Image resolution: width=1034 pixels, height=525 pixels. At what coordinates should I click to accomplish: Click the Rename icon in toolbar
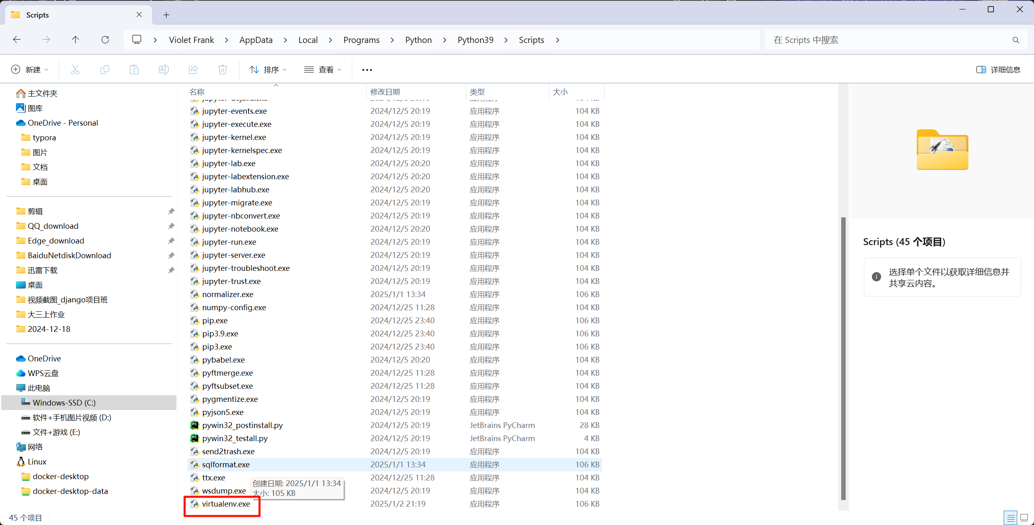(x=164, y=70)
